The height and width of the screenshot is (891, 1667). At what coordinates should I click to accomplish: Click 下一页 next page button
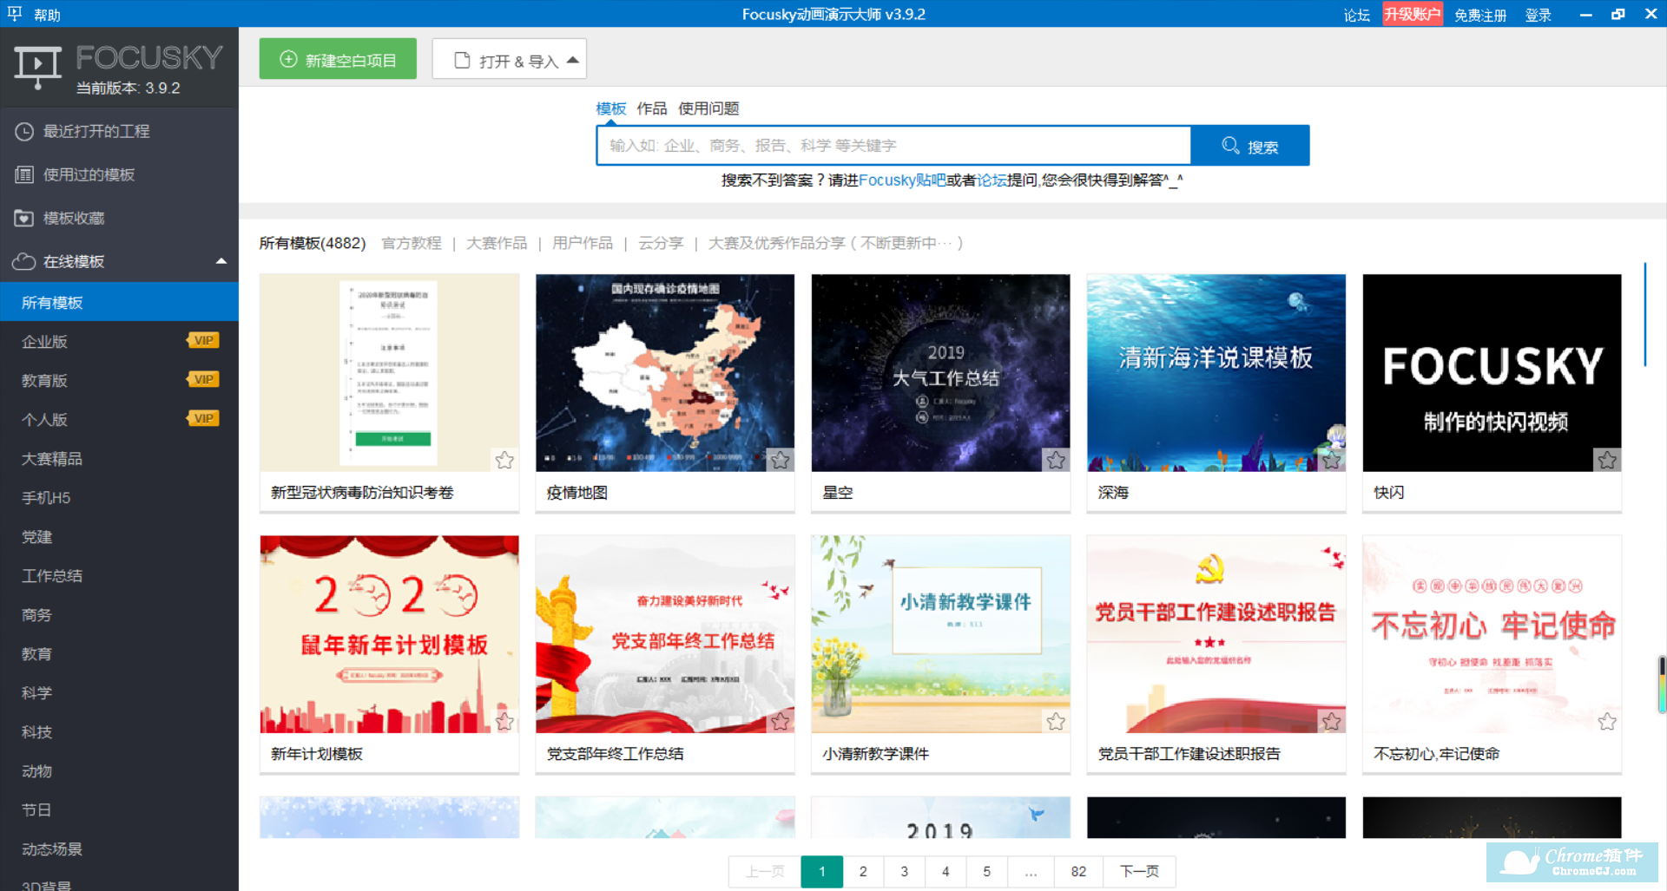pyautogui.click(x=1139, y=872)
